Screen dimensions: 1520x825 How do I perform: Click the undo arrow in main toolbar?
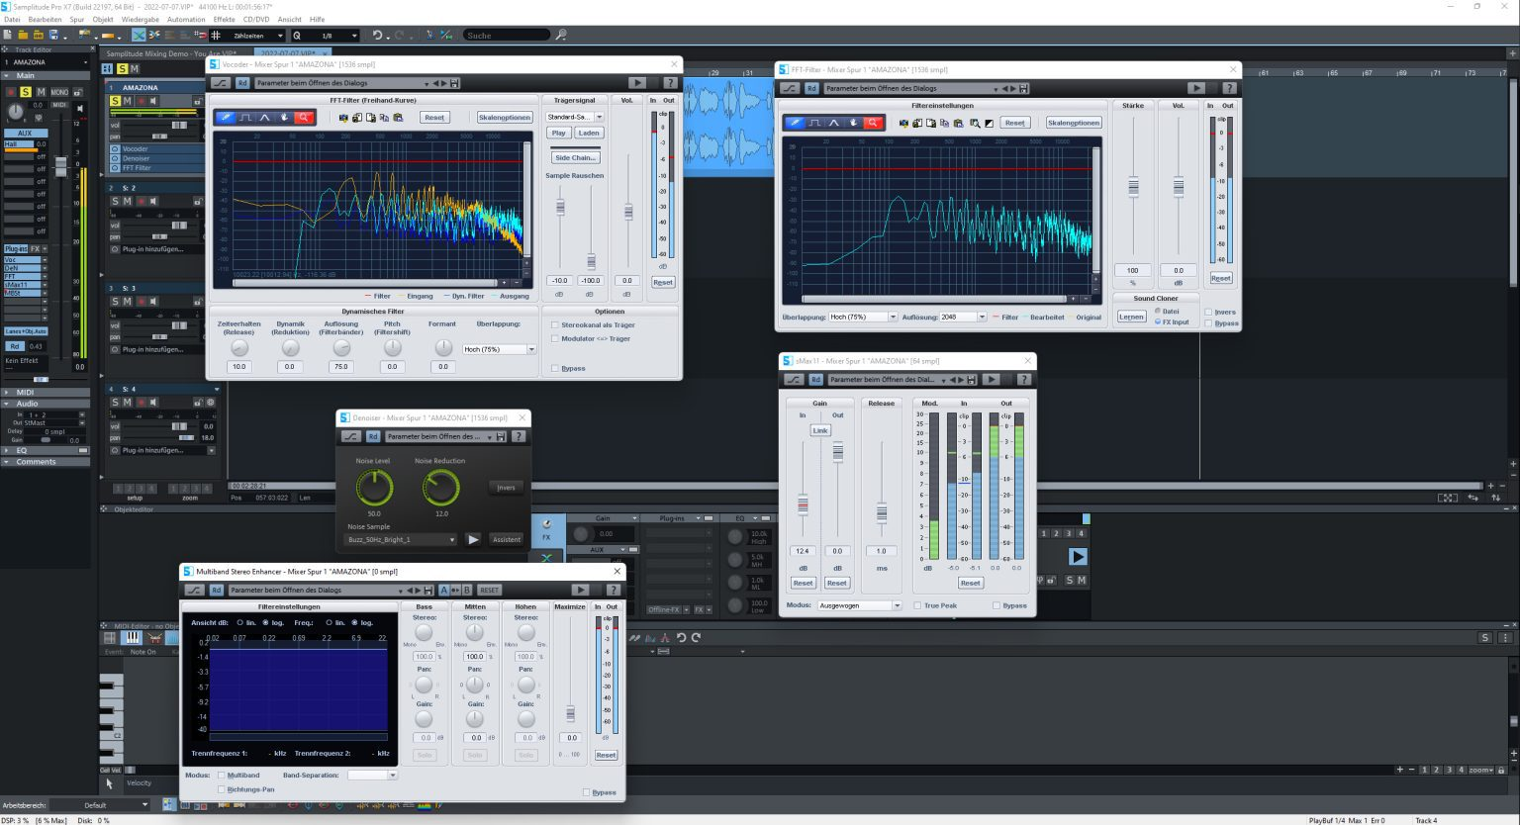coord(377,35)
